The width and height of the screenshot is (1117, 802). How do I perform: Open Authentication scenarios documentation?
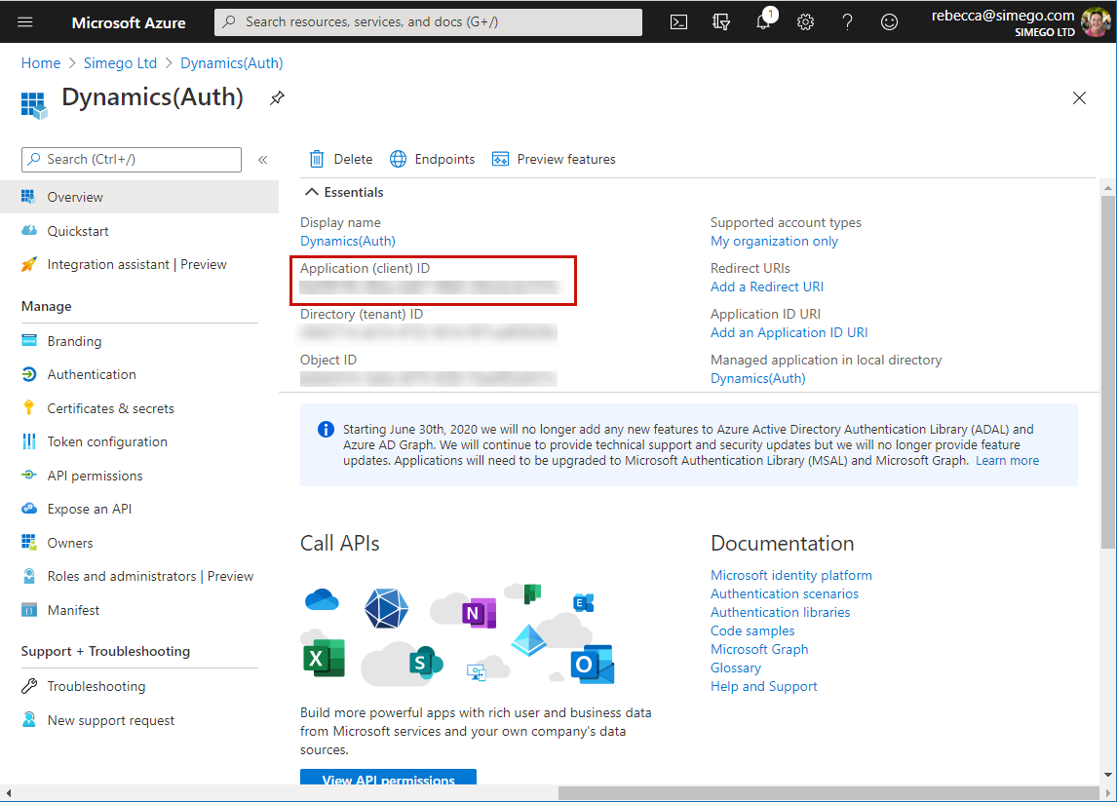(x=785, y=593)
